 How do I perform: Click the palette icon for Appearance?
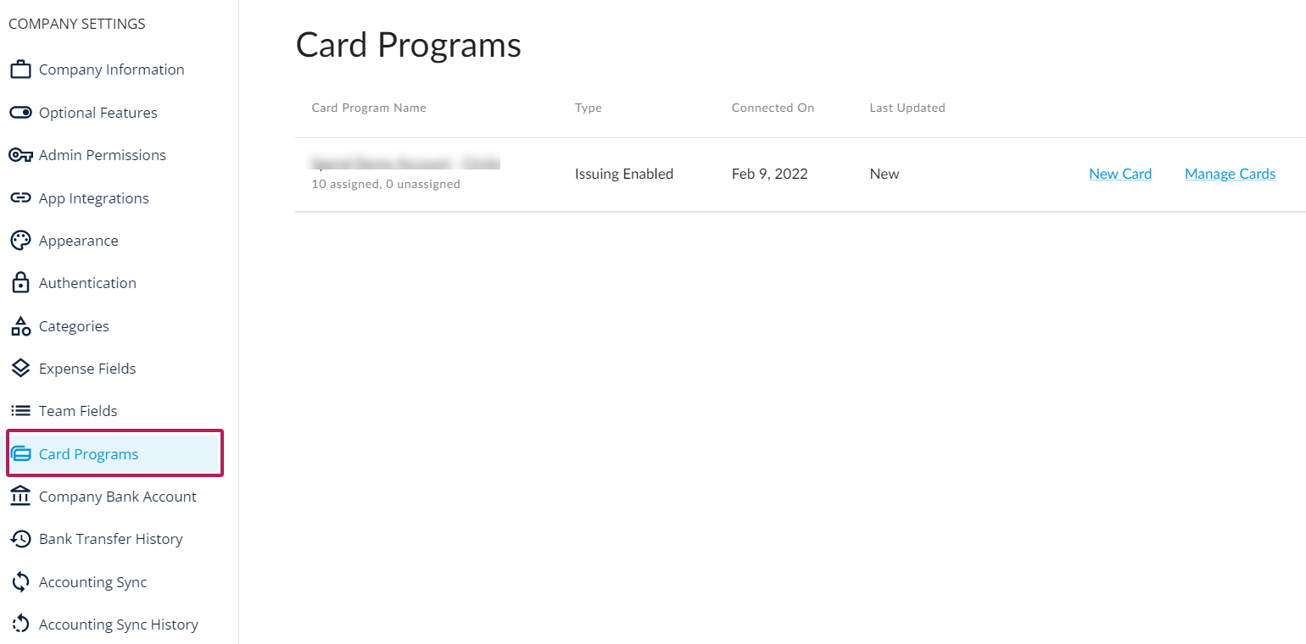[x=20, y=241]
